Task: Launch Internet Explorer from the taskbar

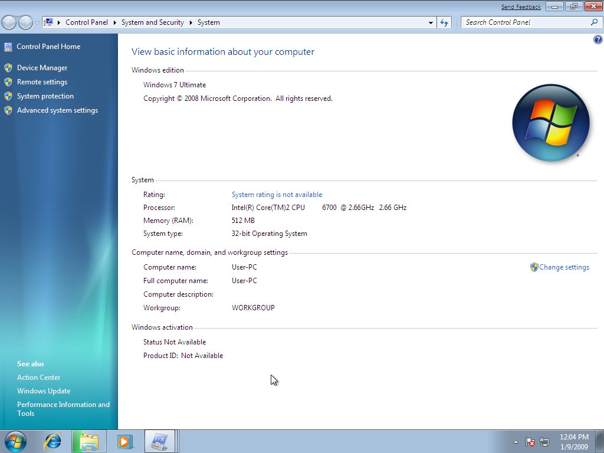Action: point(52,441)
